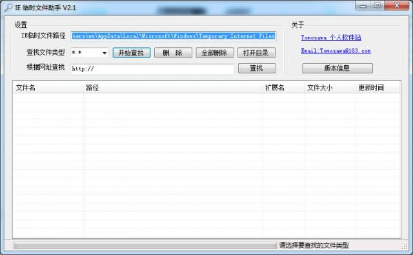The height and width of the screenshot is (255, 413).
Task: Click the Email Tonosawa@163.com link
Action: coord(336,51)
